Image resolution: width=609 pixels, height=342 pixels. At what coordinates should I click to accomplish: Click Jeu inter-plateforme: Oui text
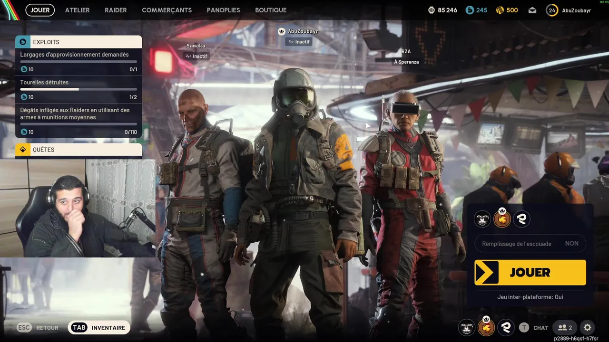coord(530,297)
